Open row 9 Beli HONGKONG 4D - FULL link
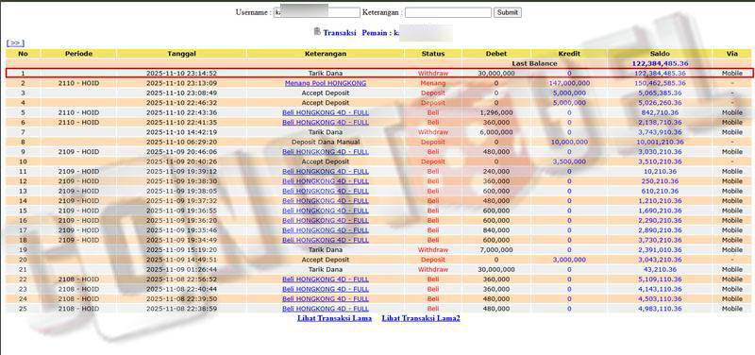The image size is (755, 355). click(x=326, y=152)
